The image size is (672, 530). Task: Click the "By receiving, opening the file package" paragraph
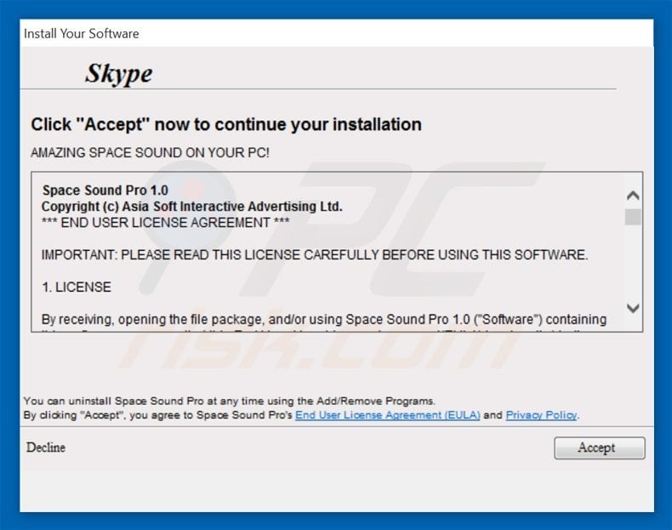coord(323,320)
